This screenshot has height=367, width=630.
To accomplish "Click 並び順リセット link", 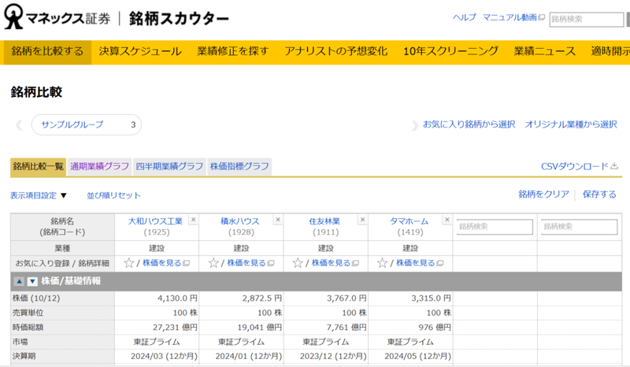I will point(113,195).
